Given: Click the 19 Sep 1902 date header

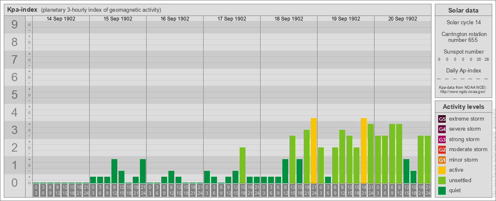Looking at the screenshot, I should (x=346, y=19).
